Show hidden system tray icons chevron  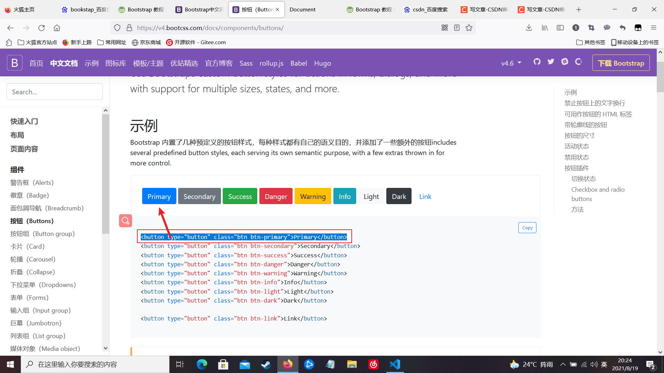(563, 364)
